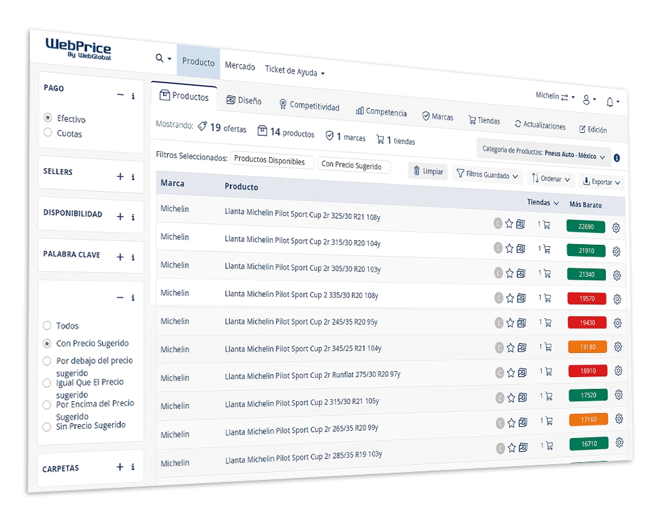Open the Producto top navigation item

[198, 62]
